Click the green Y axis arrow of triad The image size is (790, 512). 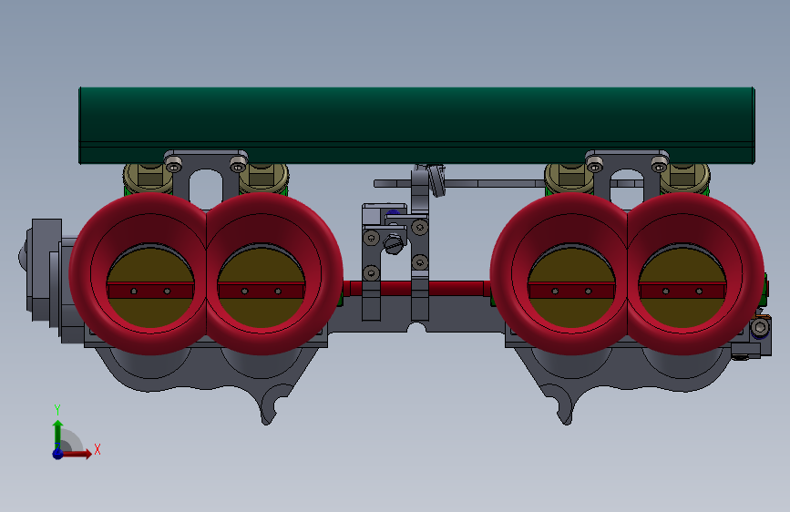pos(58,435)
